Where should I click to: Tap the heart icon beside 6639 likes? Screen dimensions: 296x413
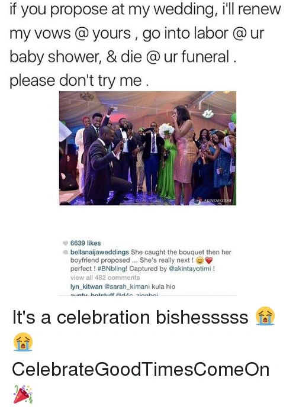[65, 243]
